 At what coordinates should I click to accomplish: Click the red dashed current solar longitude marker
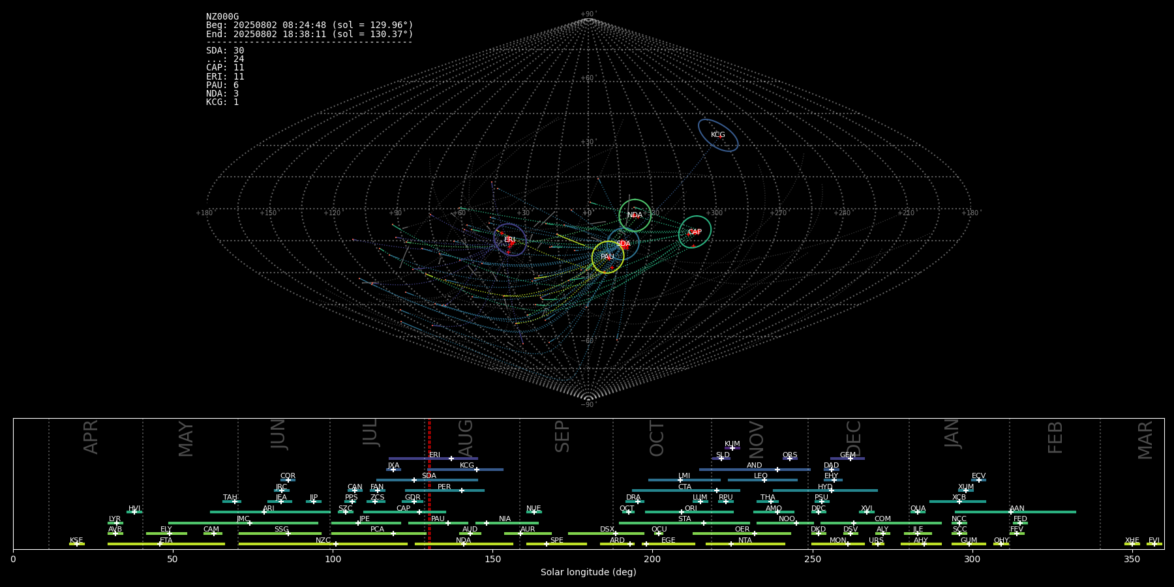[429, 483]
